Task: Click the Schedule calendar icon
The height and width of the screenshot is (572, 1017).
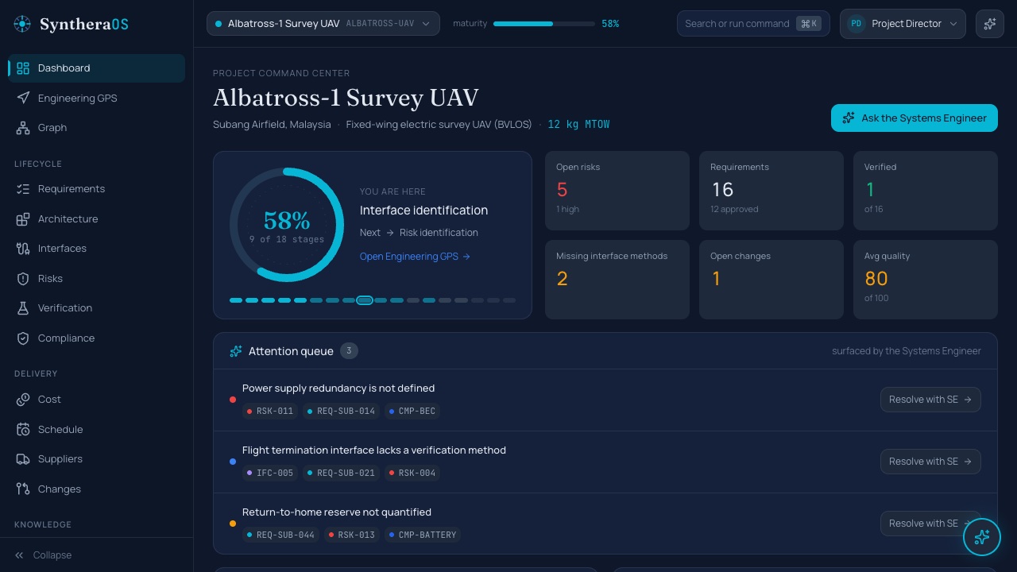Action: [23, 430]
